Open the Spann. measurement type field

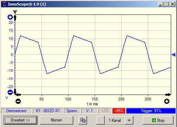pos(72,111)
